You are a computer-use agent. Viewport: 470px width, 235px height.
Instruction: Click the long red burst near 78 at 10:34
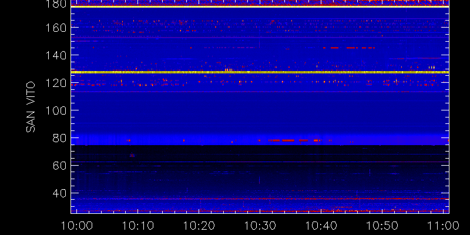click(288, 140)
